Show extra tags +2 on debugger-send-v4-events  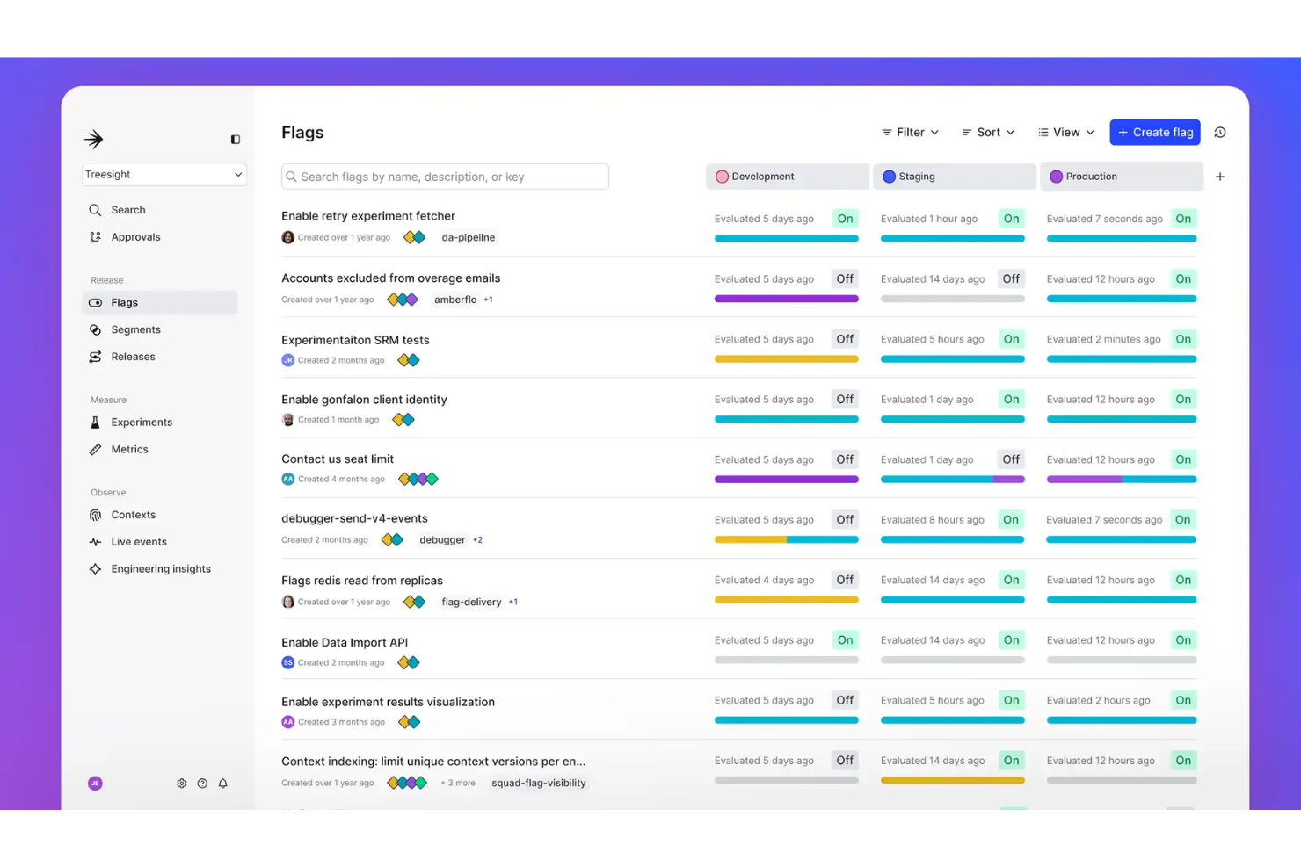(478, 540)
